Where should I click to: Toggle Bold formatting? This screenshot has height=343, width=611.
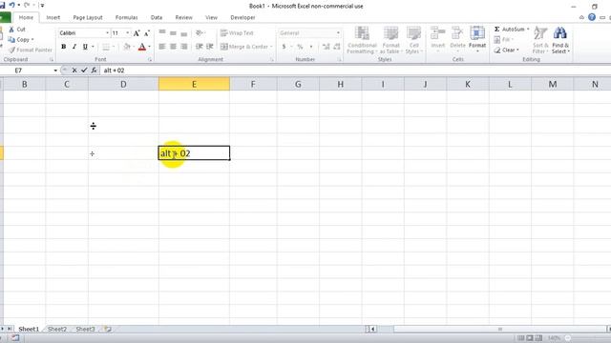[x=64, y=47]
